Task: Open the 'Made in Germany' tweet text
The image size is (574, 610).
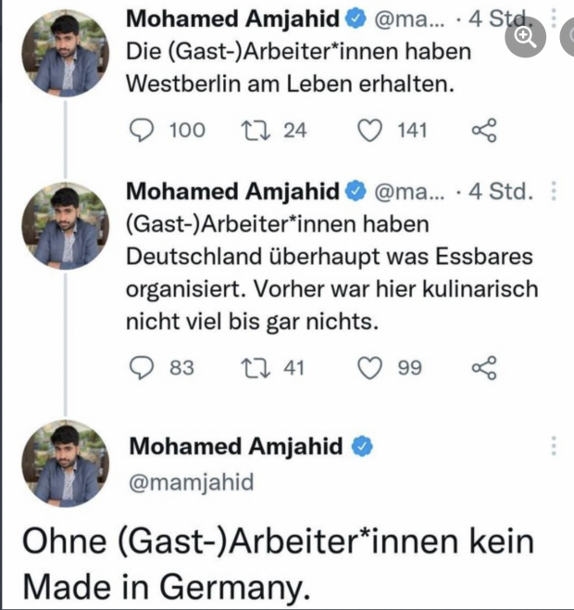Action: point(278,563)
